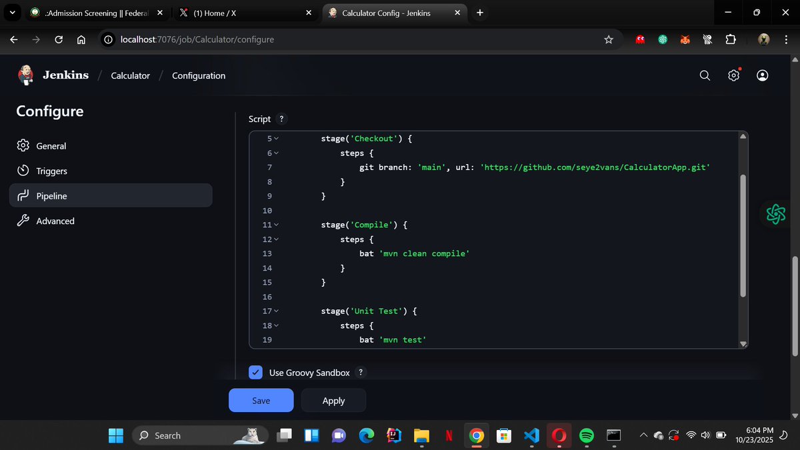
Task: Select the Pipeline configuration section
Action: pos(111,196)
